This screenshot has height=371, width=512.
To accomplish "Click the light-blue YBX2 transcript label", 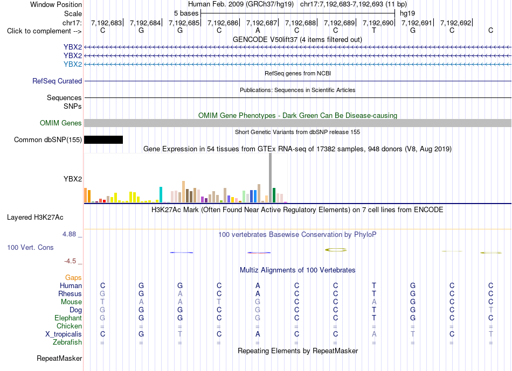I will [x=73, y=64].
